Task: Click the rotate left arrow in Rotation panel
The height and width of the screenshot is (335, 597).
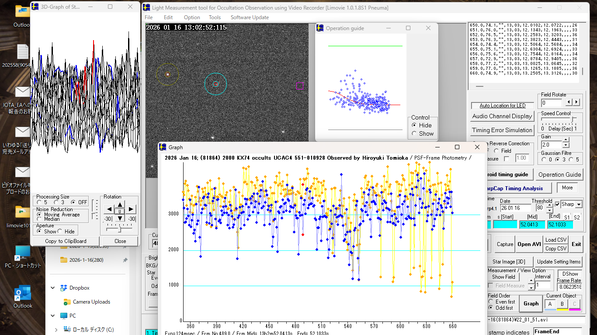Action: click(x=109, y=210)
